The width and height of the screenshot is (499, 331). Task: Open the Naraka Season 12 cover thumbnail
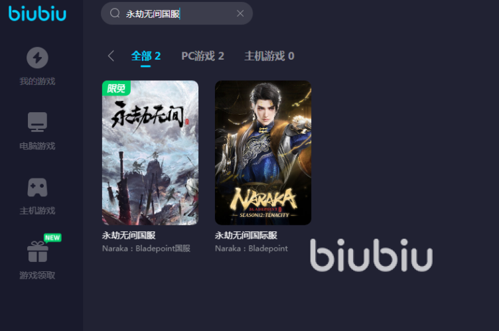263,153
